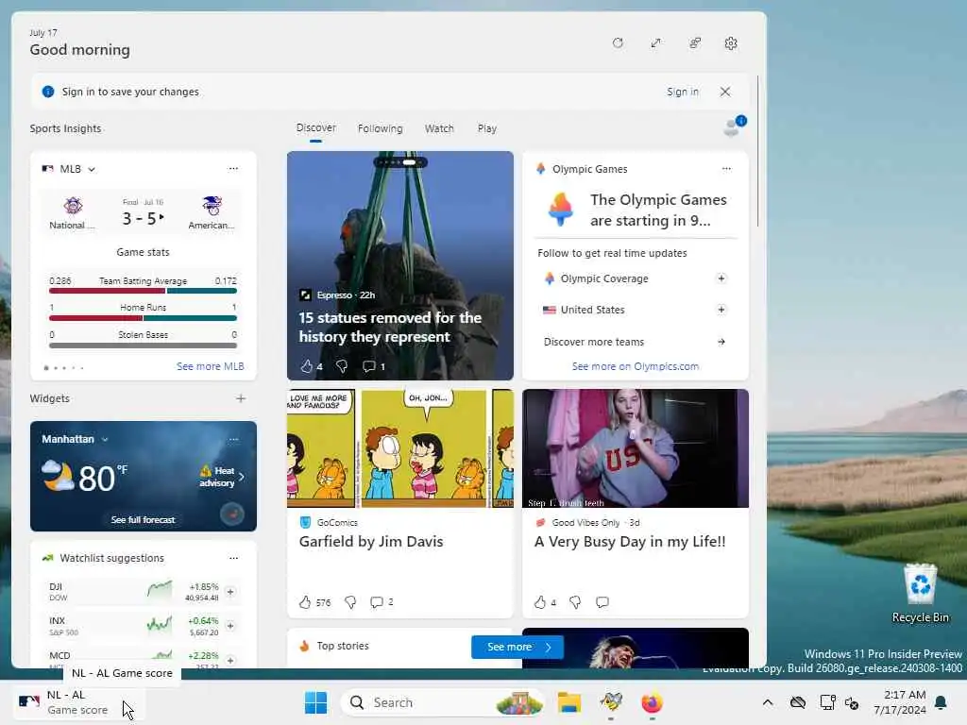Viewport: 967px width, 725px height.
Task: Open the notification bell
Action: (x=942, y=702)
